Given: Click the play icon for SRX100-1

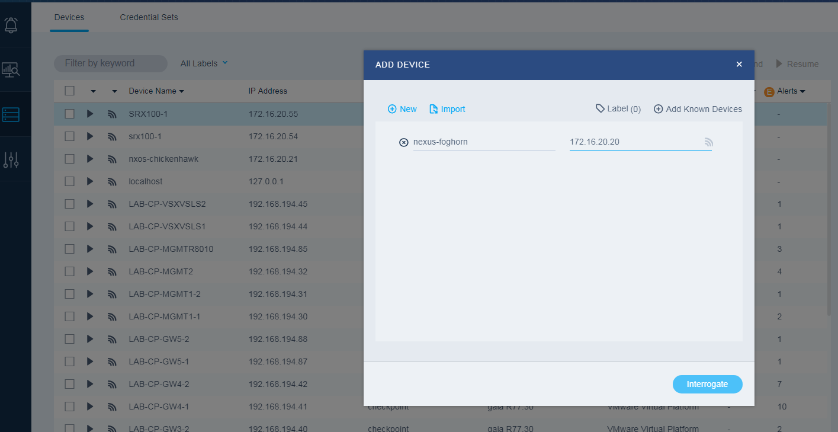Looking at the screenshot, I should click(x=90, y=114).
